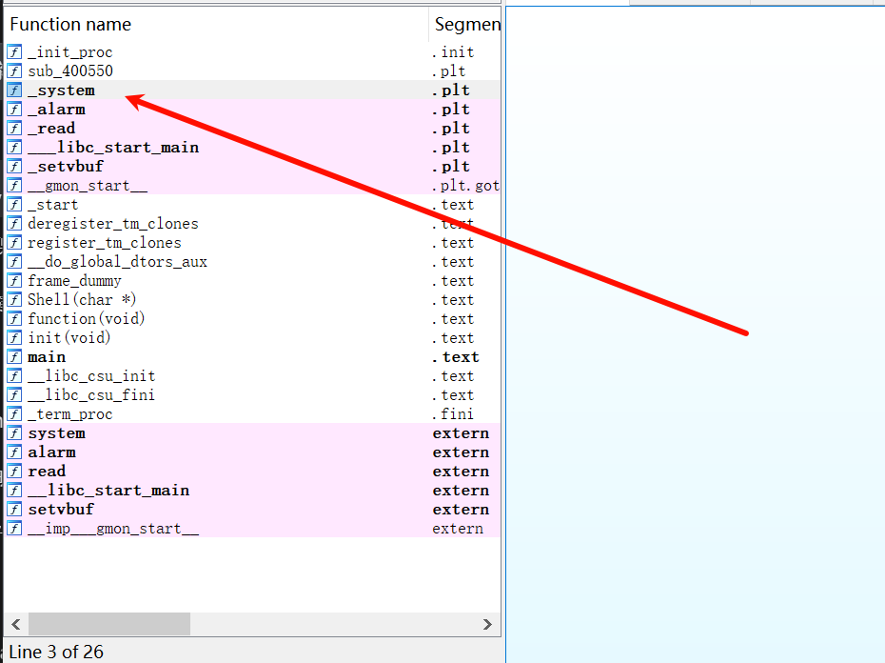Select the icon beside __gmon_start__ in .plt.got
885x663 pixels.
tap(14, 186)
